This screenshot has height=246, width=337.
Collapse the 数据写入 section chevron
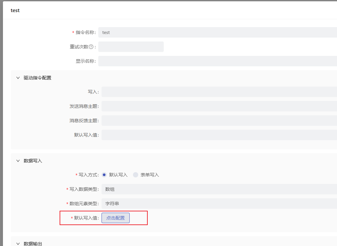(x=18, y=161)
